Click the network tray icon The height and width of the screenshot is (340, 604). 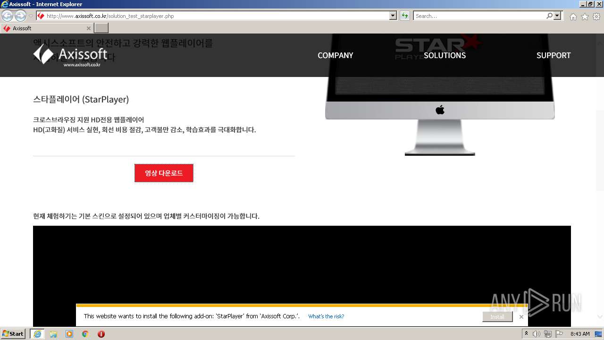click(548, 334)
